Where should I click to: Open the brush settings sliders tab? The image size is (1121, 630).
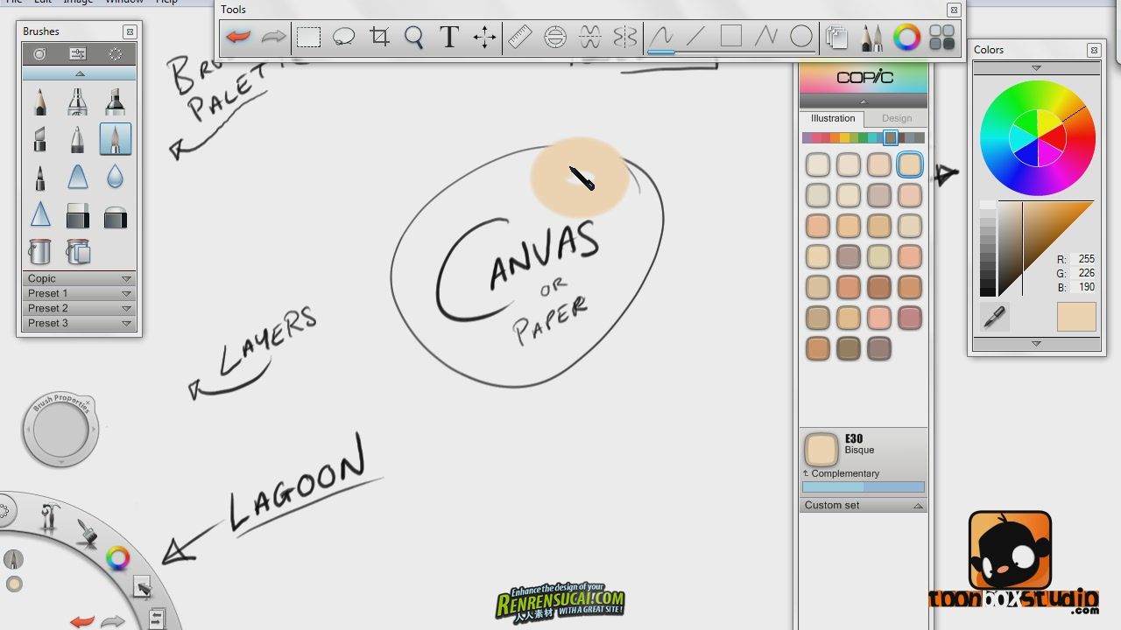click(77, 54)
